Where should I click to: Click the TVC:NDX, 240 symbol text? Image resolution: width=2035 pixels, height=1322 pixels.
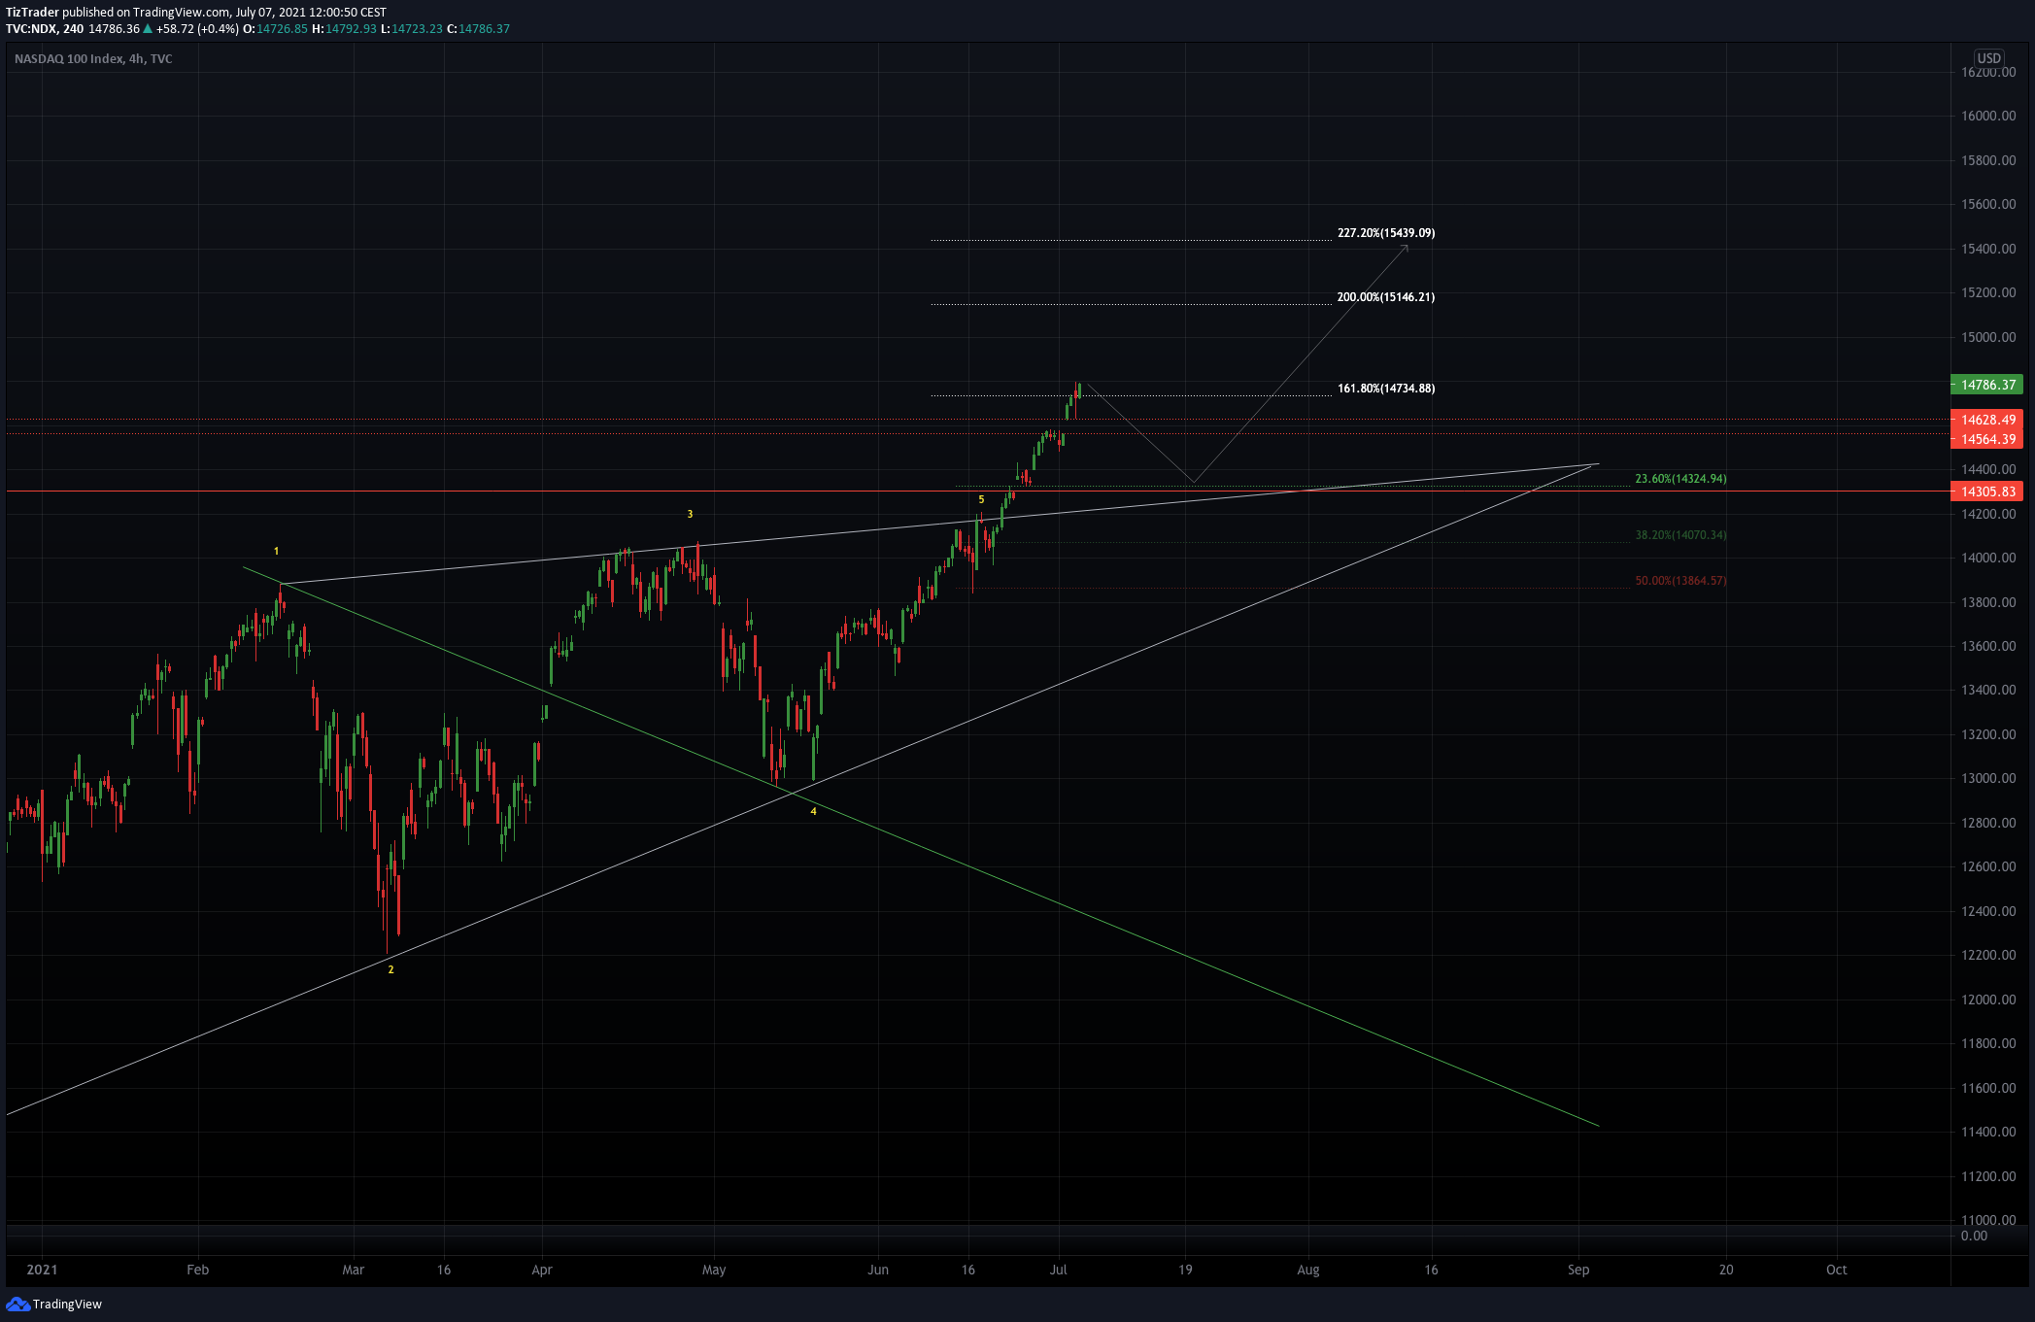click(x=45, y=29)
